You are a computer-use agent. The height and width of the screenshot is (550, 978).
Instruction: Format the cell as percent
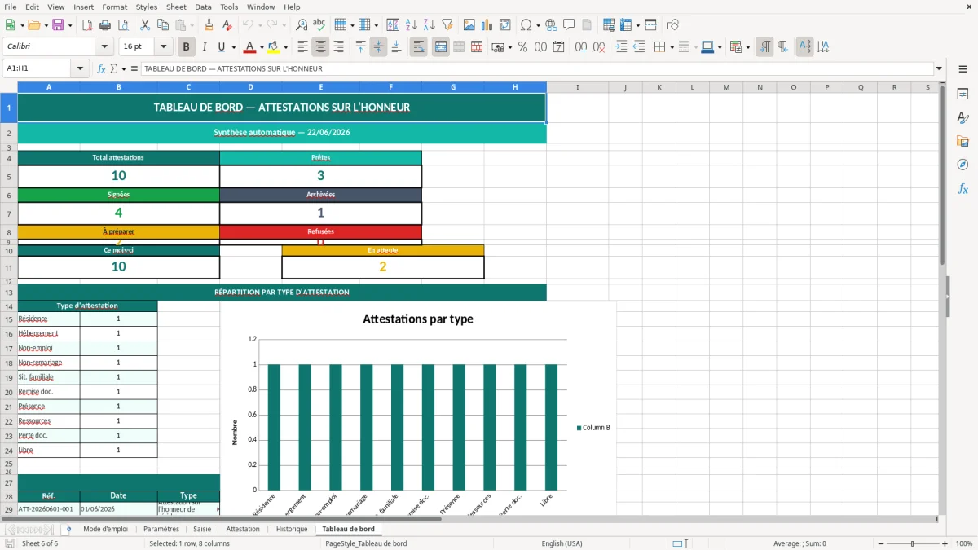(522, 47)
